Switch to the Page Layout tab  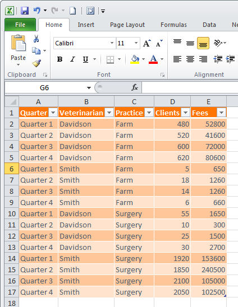tap(127, 25)
